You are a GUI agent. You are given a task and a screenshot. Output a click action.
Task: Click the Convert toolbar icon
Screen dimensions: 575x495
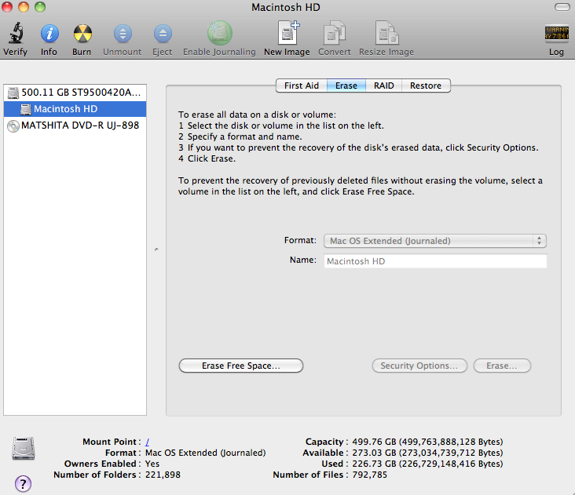click(x=334, y=33)
